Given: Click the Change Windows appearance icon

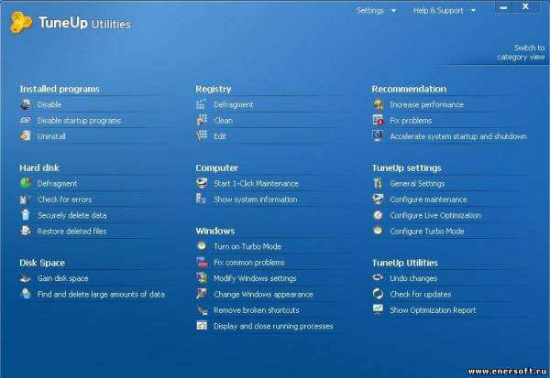Looking at the screenshot, I should pyautogui.click(x=202, y=294).
